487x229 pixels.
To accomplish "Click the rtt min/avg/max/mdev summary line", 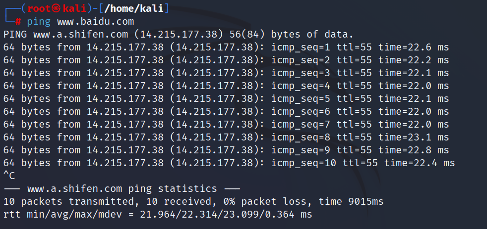I will coord(157,214).
